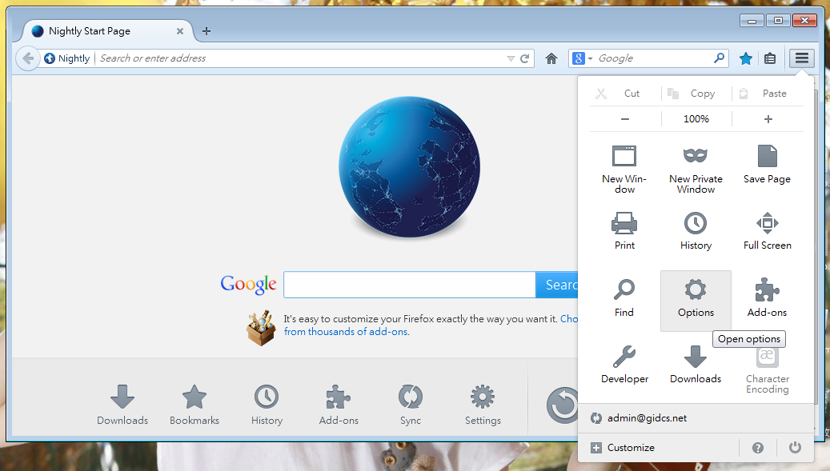Open a new tab
The image size is (830, 471).
[206, 31]
